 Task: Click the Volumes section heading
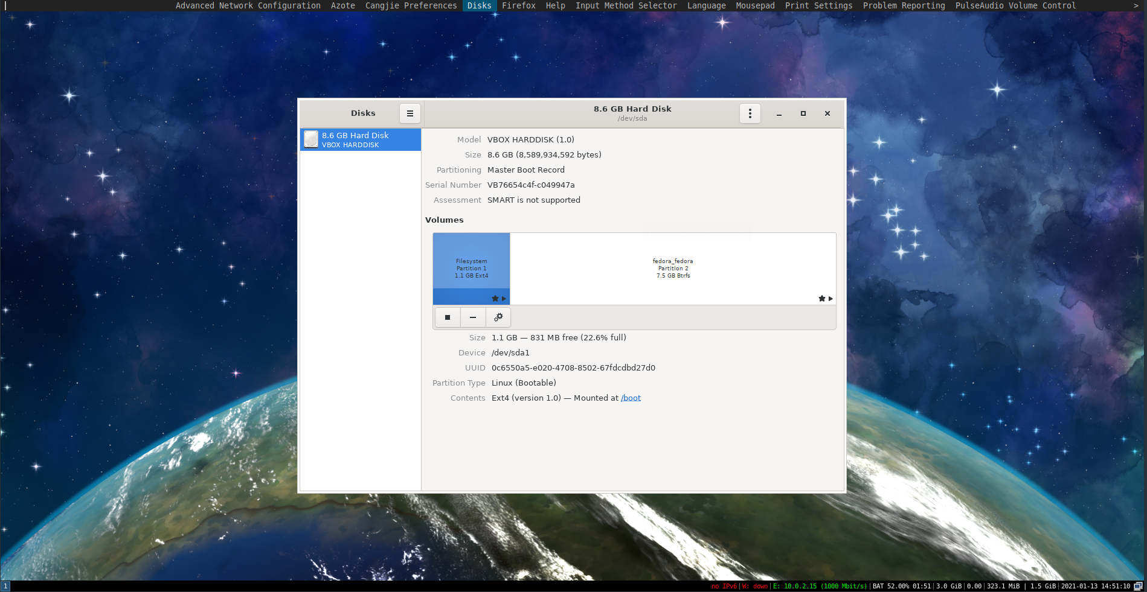(445, 220)
